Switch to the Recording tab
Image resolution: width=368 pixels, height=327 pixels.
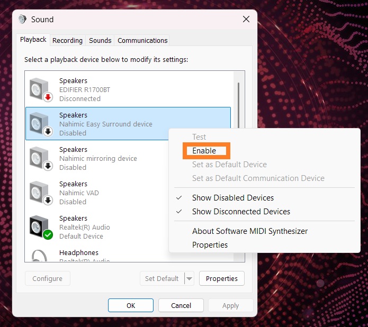point(67,41)
